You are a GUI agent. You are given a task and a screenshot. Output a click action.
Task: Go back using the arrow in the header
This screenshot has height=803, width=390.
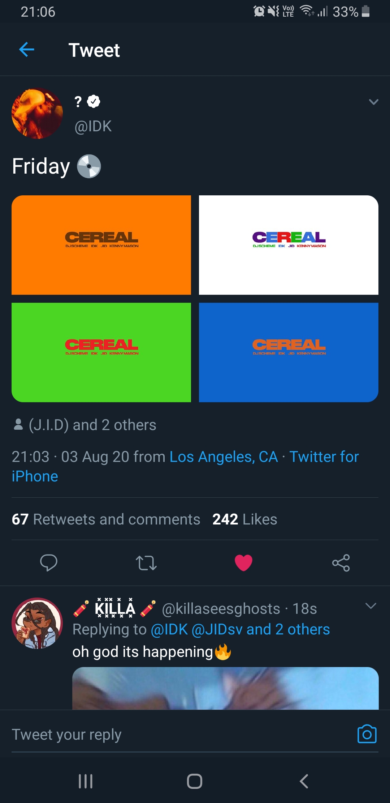tap(26, 50)
